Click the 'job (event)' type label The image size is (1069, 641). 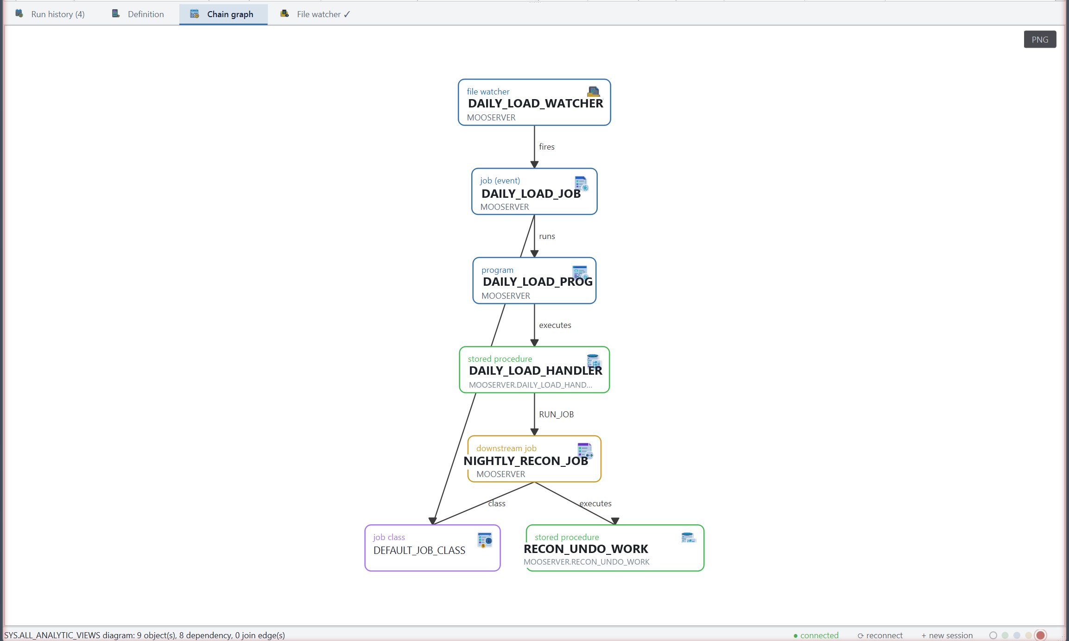coord(500,181)
